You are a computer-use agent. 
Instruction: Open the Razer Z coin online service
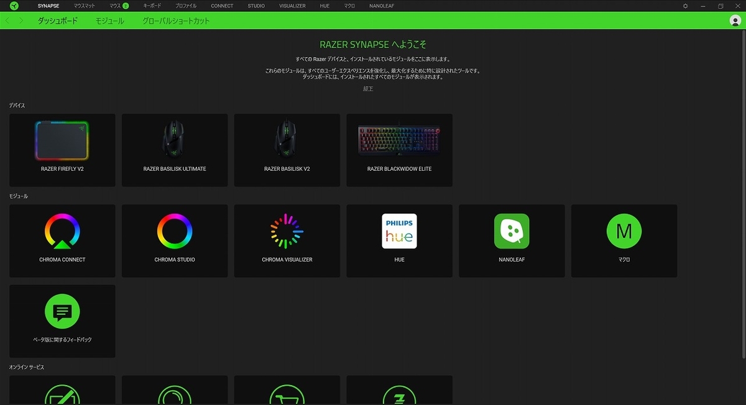tap(399, 391)
